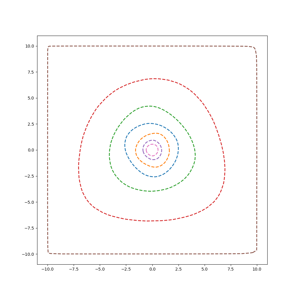297x297 pixels.
Task: Click the x-axis label 5.0
Action: (205, 269)
